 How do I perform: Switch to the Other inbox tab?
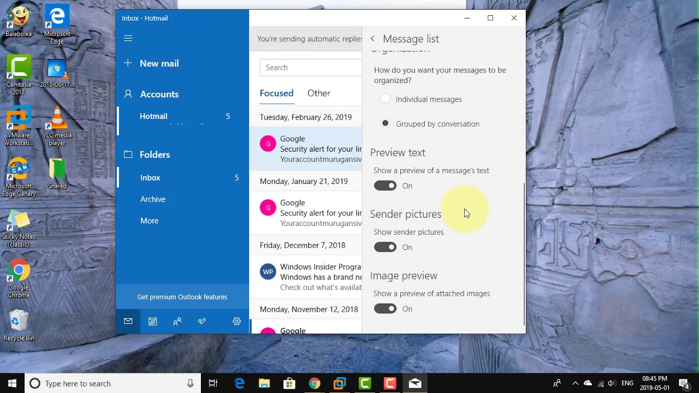click(x=319, y=93)
